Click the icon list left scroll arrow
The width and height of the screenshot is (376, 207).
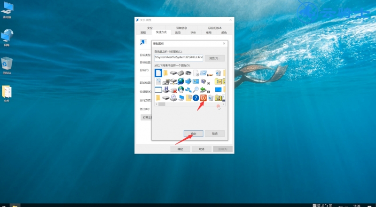tap(157, 104)
